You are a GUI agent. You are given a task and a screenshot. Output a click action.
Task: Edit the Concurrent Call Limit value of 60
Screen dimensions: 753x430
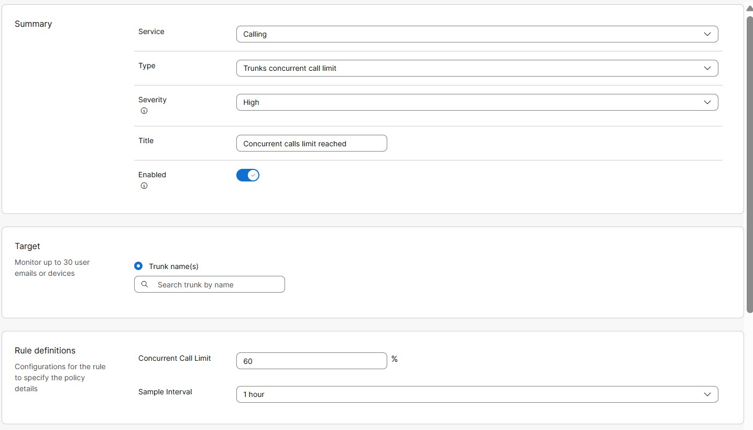(311, 361)
